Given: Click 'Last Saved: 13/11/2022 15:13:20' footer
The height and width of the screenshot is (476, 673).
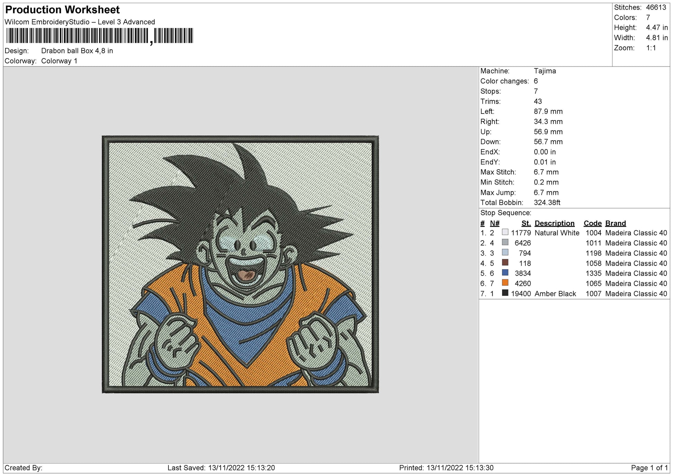Looking at the screenshot, I should (x=221, y=468).
